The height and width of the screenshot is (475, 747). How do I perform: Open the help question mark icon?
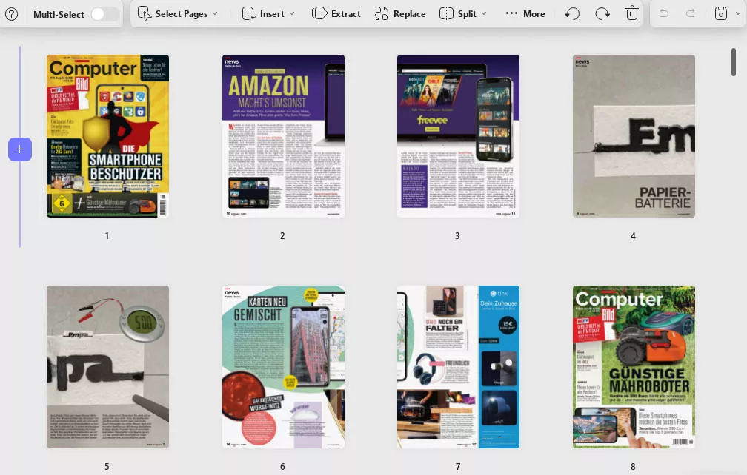pos(11,14)
